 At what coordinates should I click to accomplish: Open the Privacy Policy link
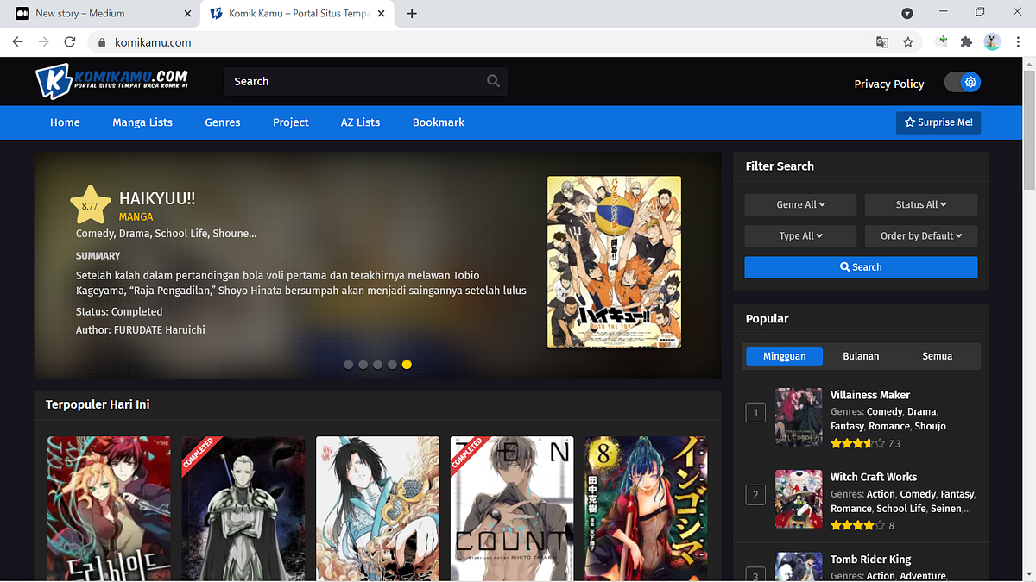[x=889, y=84]
